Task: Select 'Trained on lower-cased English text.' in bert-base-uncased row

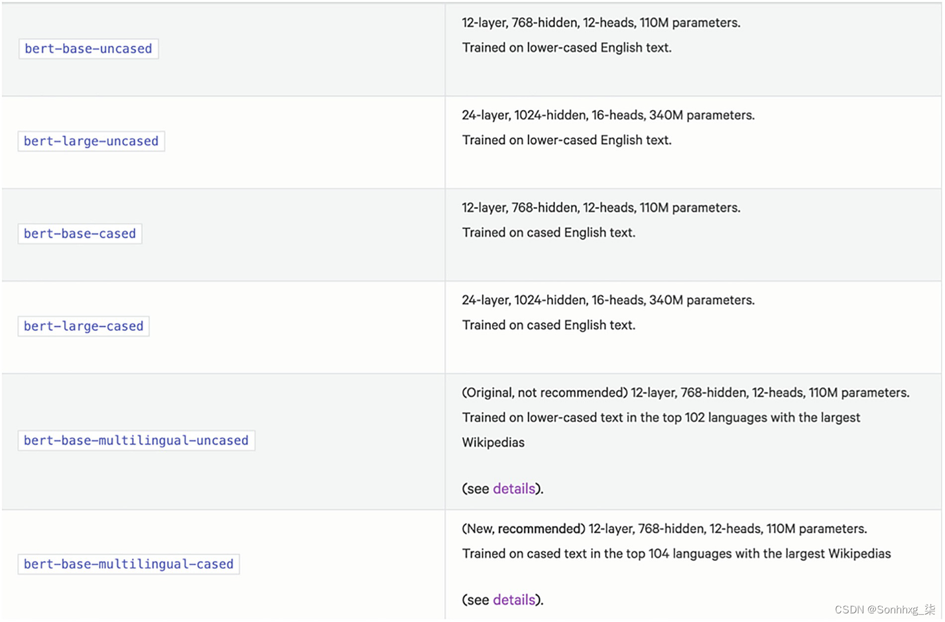Action: [567, 48]
